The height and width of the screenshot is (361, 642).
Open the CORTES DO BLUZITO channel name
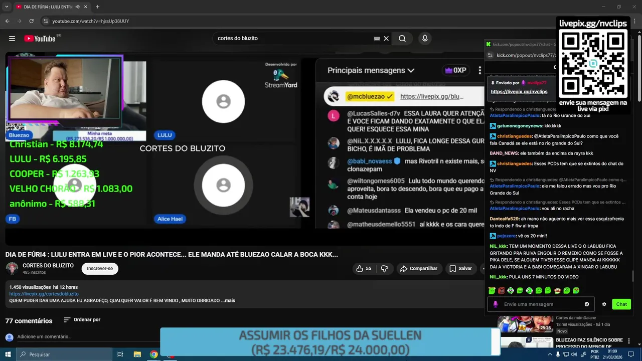click(48, 266)
